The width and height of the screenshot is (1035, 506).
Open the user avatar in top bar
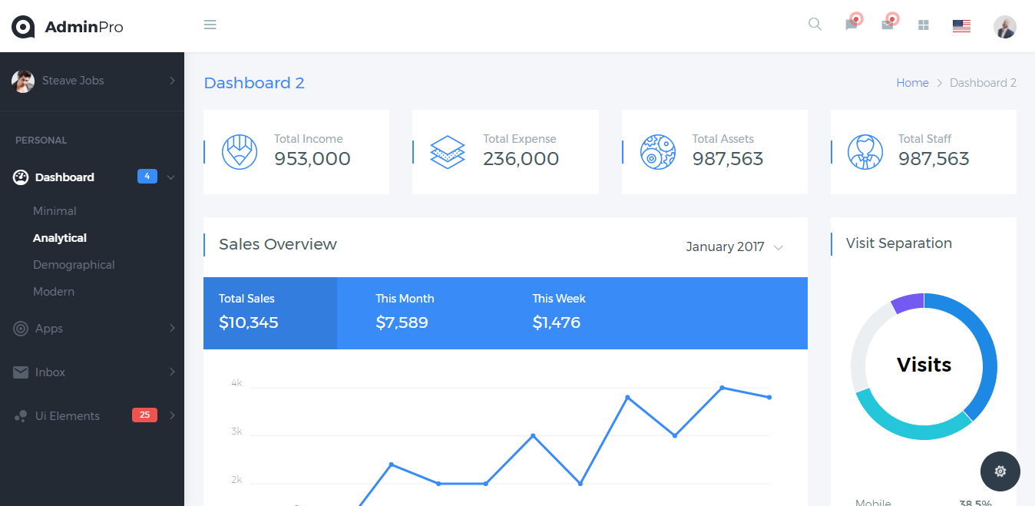pyautogui.click(x=1005, y=27)
